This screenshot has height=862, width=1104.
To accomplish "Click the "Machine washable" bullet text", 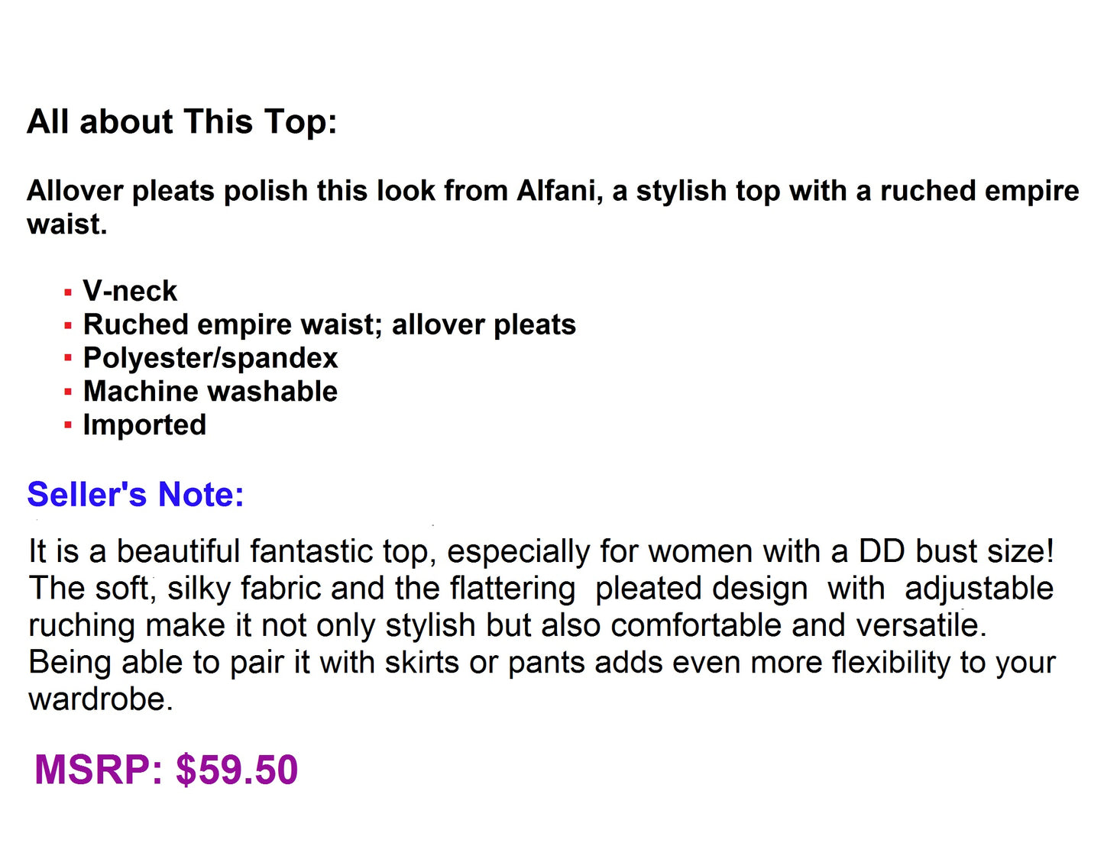I will [210, 392].
